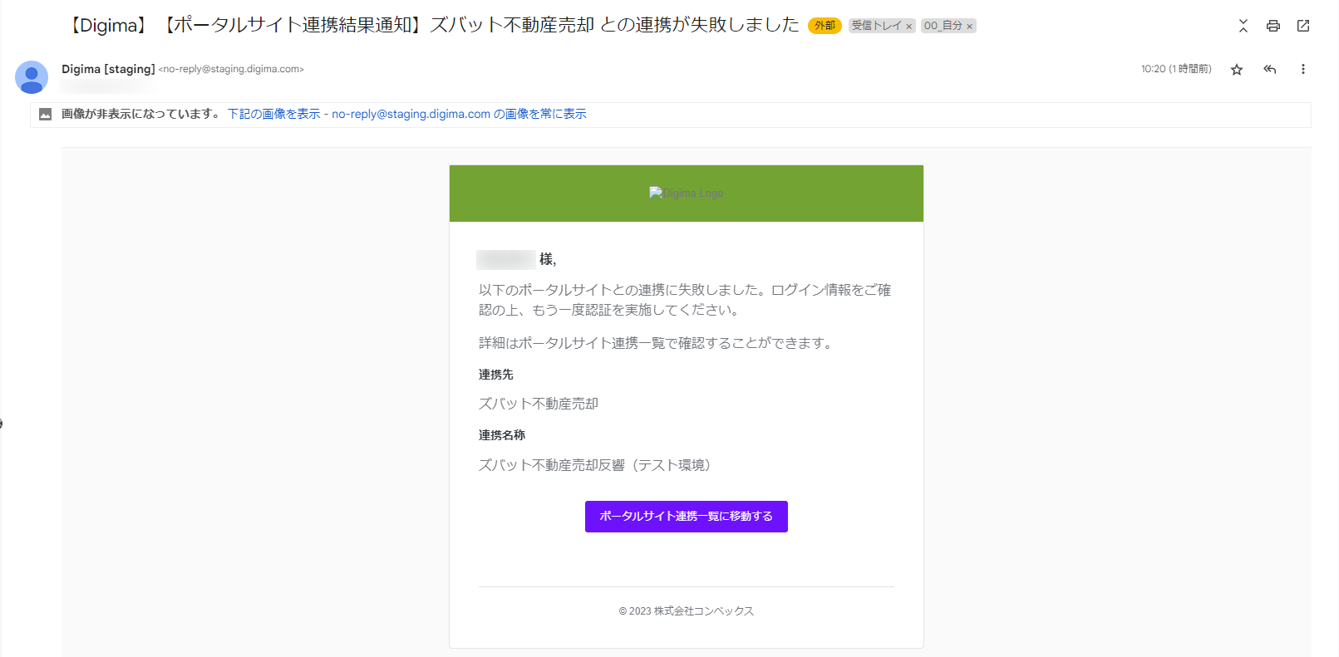Remove the 受信トレイ label with its x
1339x657 pixels.
909,27
